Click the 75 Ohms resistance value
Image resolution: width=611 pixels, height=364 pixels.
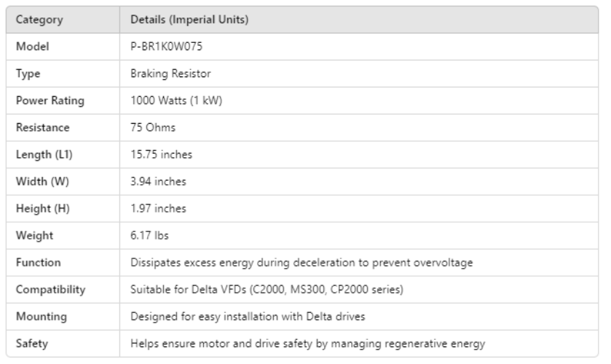coord(153,127)
